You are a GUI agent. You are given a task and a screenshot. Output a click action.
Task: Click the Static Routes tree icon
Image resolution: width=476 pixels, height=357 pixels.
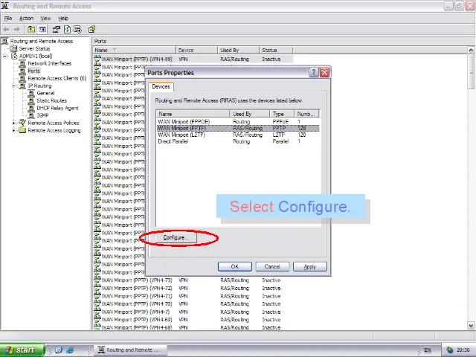coord(31,101)
